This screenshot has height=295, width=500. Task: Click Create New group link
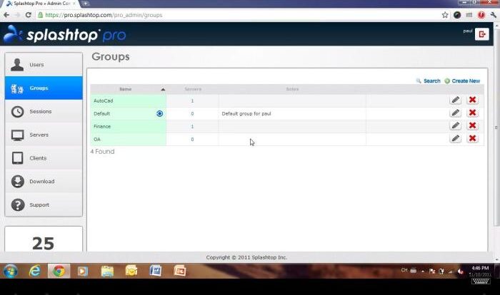pos(462,81)
